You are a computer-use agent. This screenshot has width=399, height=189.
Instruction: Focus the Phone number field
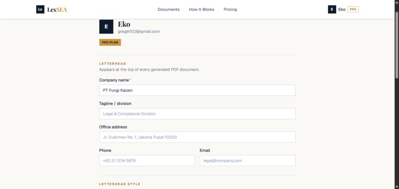[147, 161]
